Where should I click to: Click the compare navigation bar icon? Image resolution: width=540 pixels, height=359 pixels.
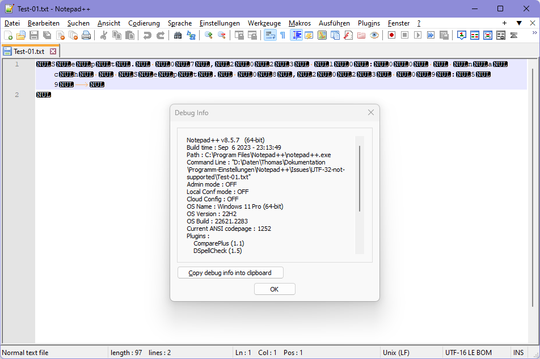[514, 35]
